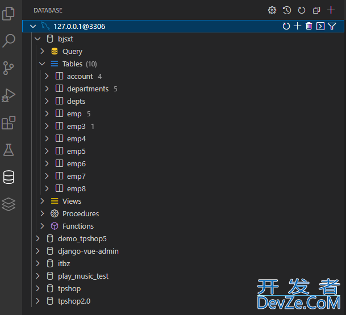Select the emp table row
Viewport: 346px width, 315px height.
pyautogui.click(x=183, y=114)
